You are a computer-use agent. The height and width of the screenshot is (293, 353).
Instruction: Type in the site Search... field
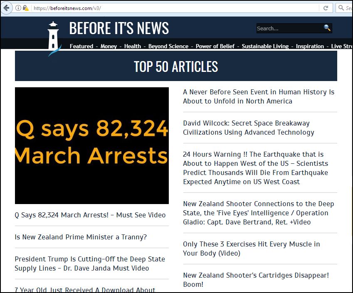(x=289, y=28)
